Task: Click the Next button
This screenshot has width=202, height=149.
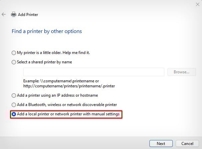Action: coord(161,143)
